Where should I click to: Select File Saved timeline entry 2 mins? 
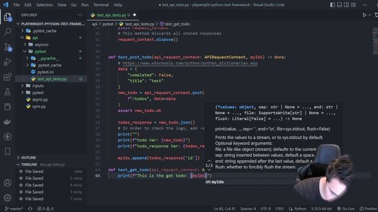(51, 178)
